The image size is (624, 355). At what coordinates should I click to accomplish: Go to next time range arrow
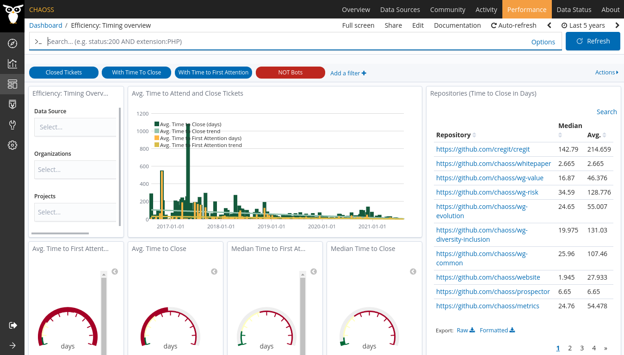(617, 25)
